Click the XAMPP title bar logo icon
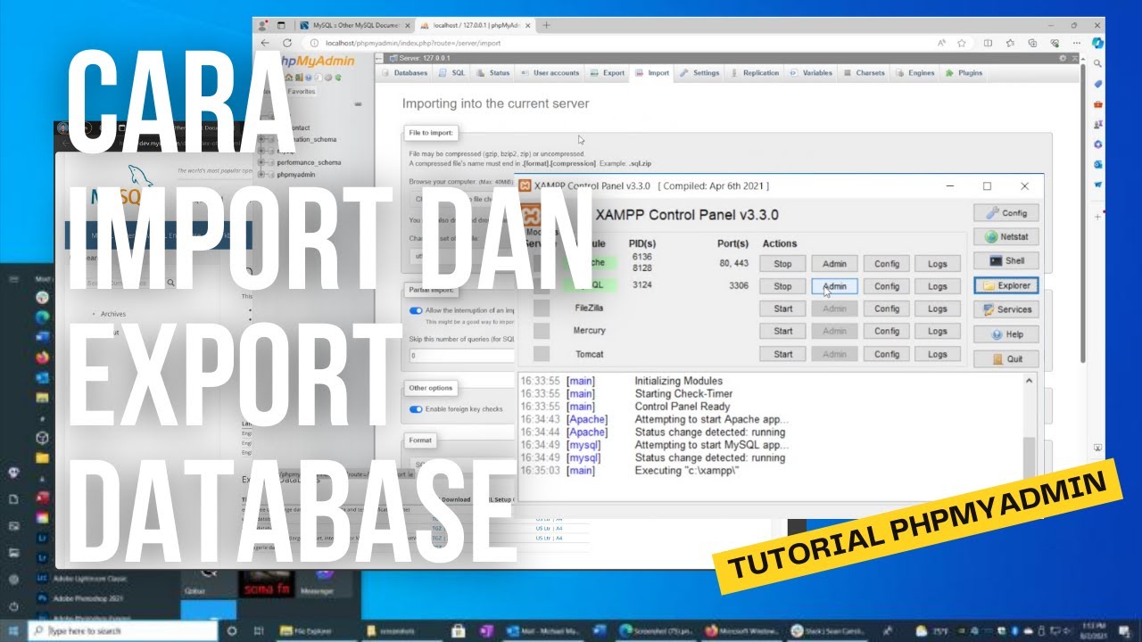 point(525,185)
